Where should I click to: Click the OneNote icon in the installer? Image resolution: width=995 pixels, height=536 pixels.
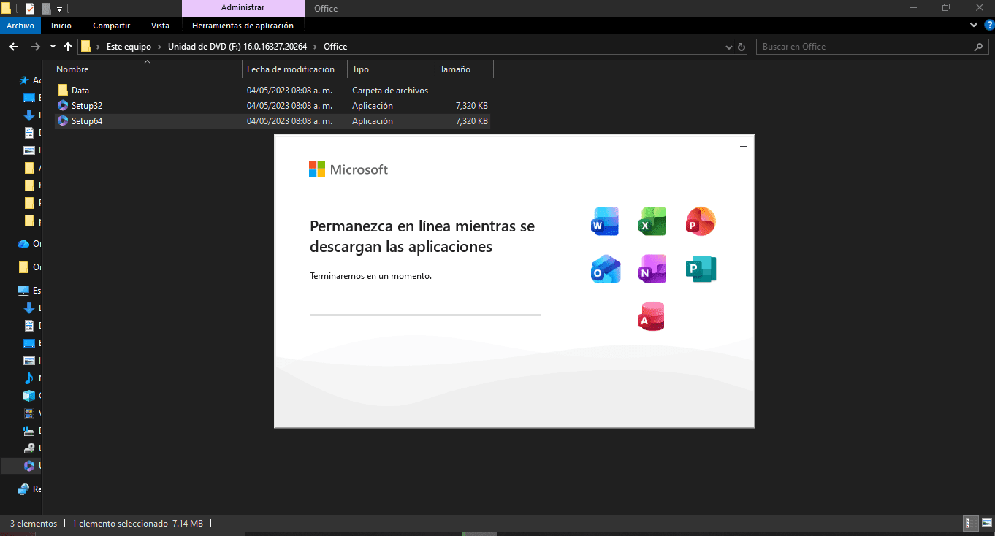pyautogui.click(x=652, y=269)
